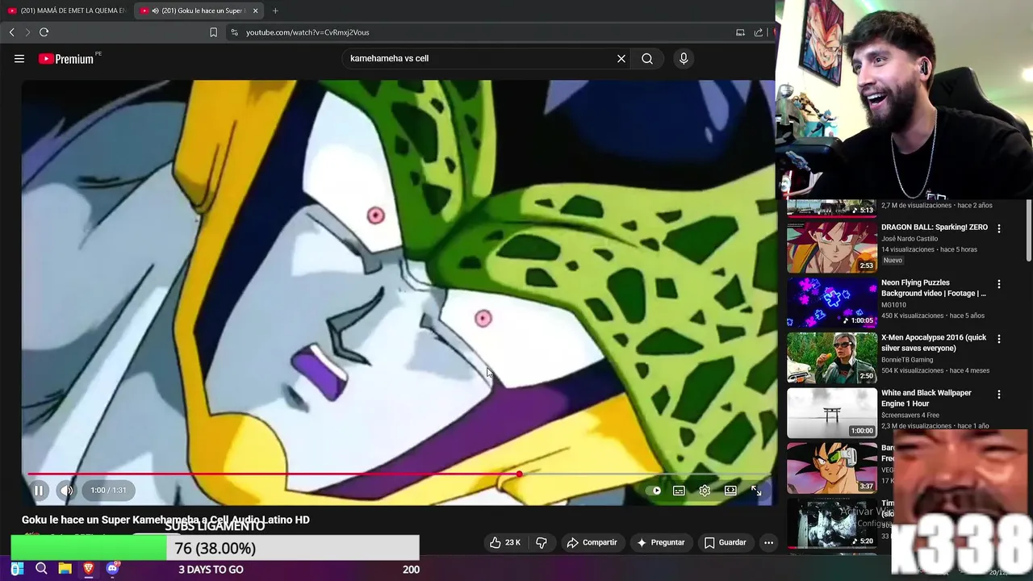This screenshot has height=581, width=1033.
Task: Open a new browser tab
Action: click(275, 10)
